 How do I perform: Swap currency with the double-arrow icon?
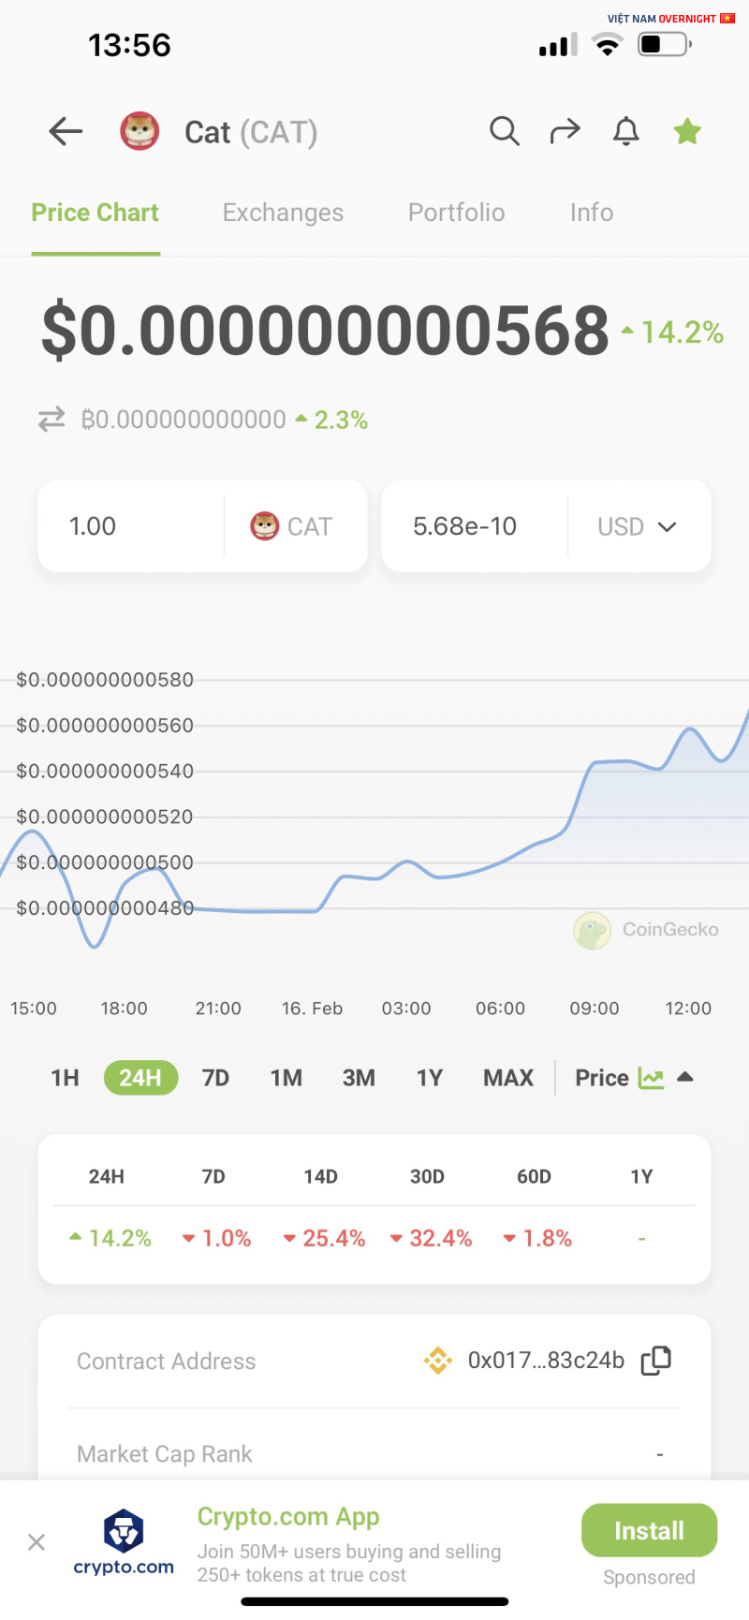pyautogui.click(x=51, y=419)
